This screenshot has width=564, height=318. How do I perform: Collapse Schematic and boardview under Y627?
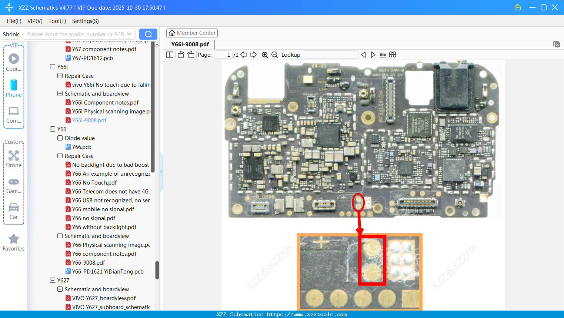click(x=60, y=289)
